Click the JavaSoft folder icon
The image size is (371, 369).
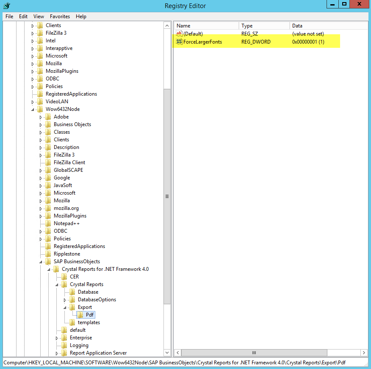point(48,185)
